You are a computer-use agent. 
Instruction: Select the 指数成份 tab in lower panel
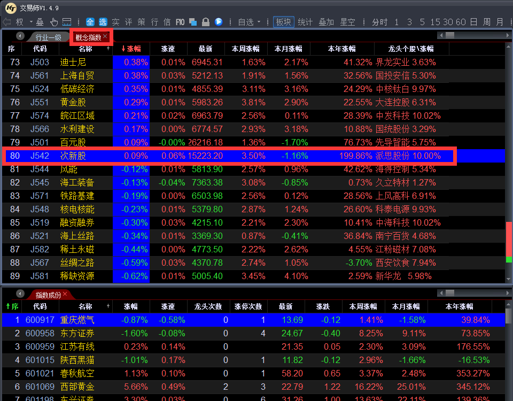48,295
